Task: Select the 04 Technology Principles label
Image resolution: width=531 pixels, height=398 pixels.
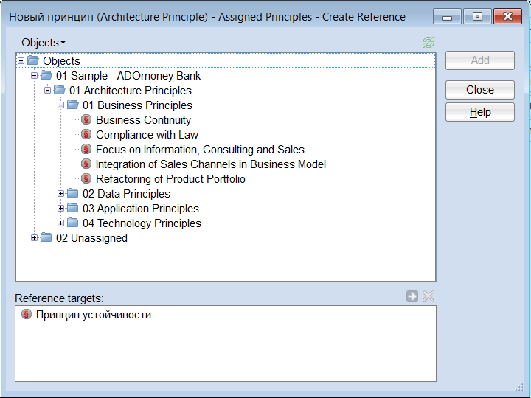Action: pos(142,223)
